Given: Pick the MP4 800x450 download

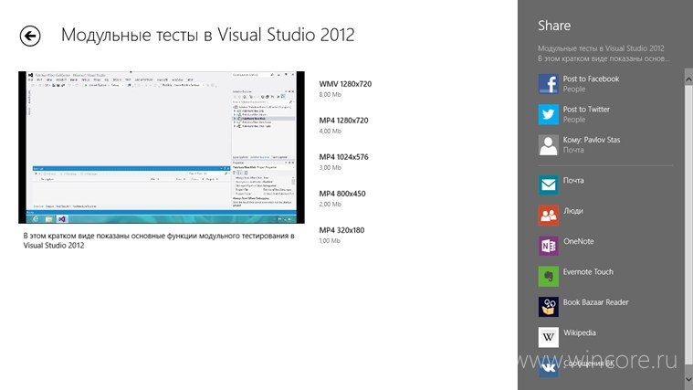Looking at the screenshot, I should tap(342, 194).
